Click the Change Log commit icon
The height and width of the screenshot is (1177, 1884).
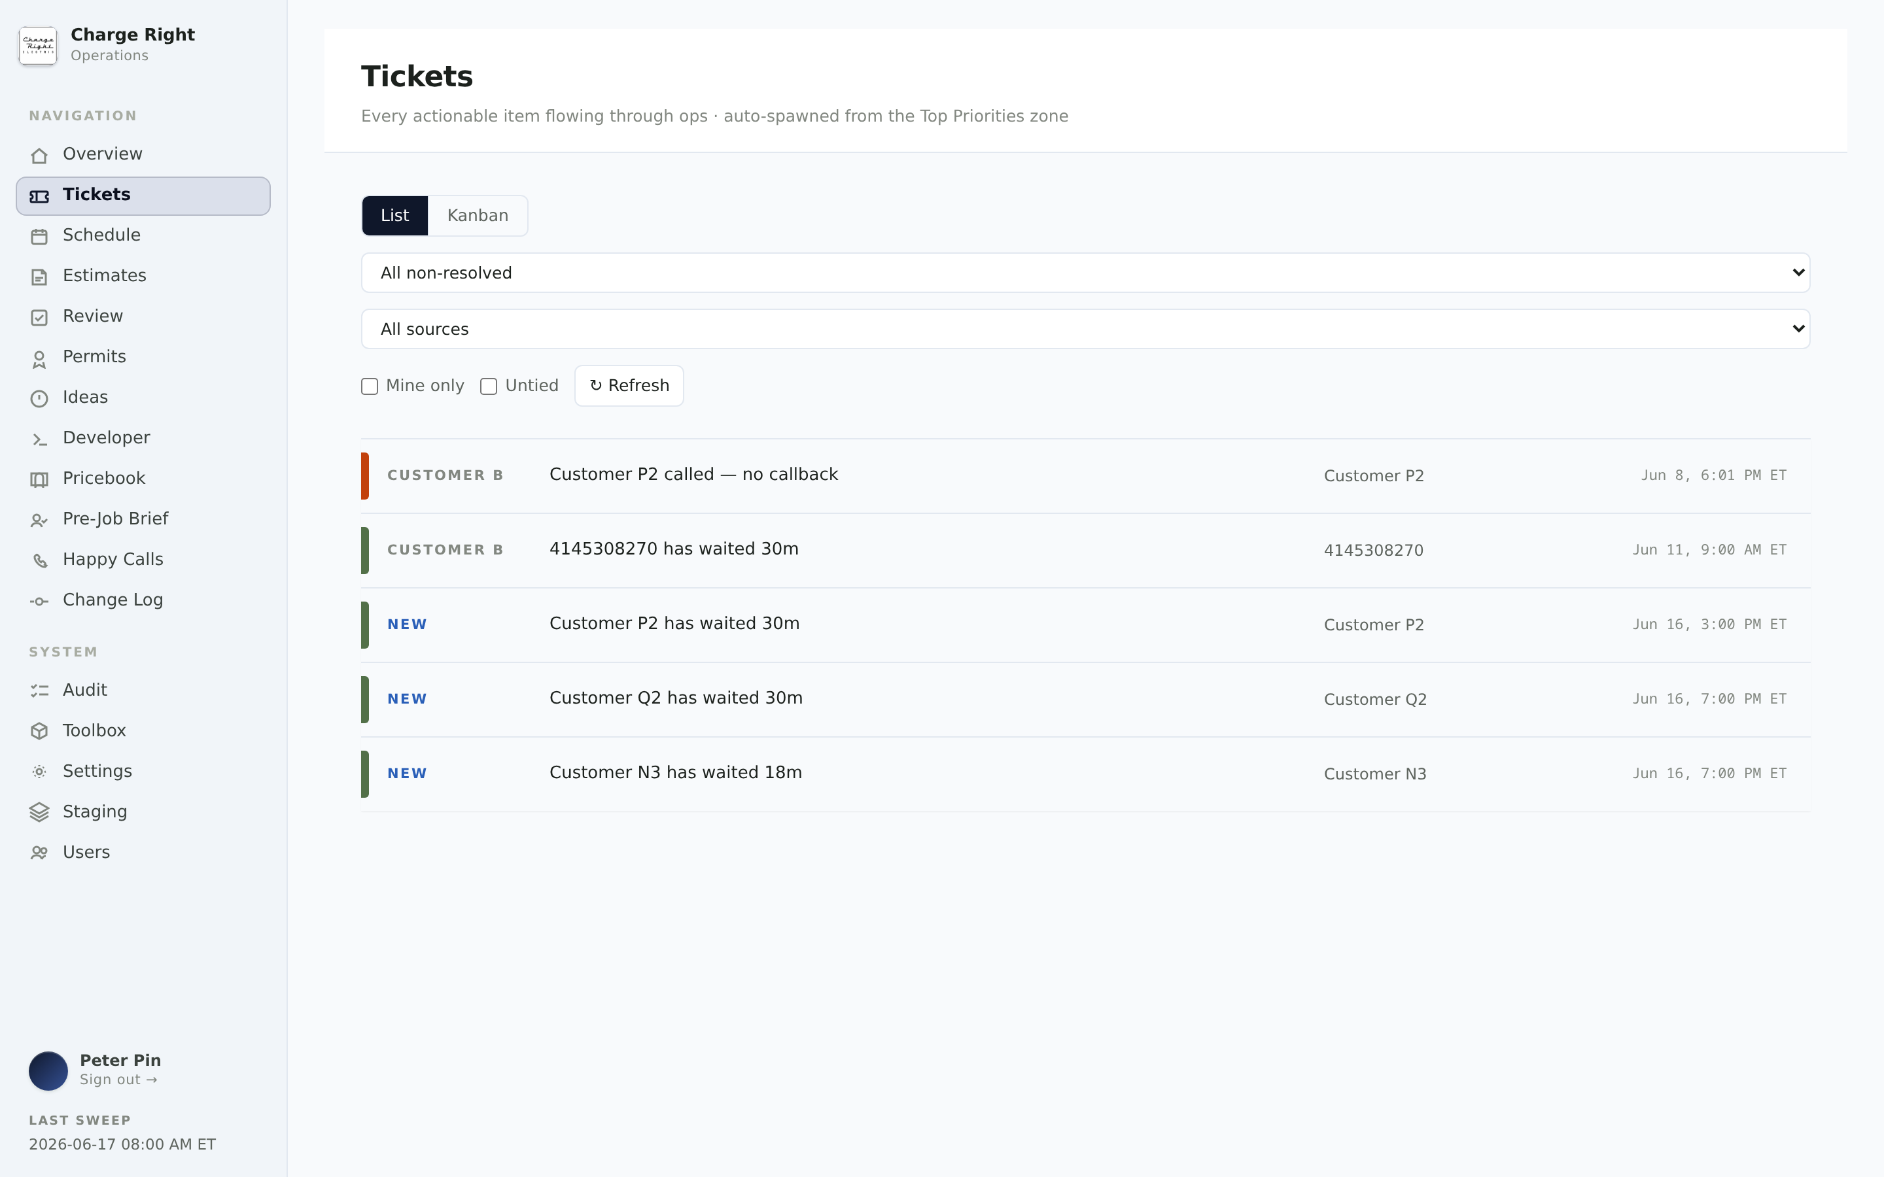click(x=39, y=601)
